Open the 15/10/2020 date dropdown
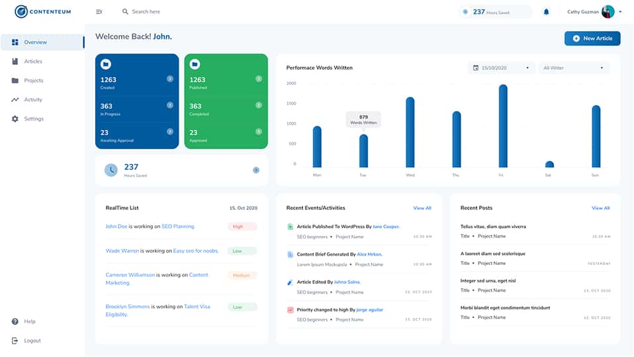This screenshot has height=357, width=634. coord(502,68)
